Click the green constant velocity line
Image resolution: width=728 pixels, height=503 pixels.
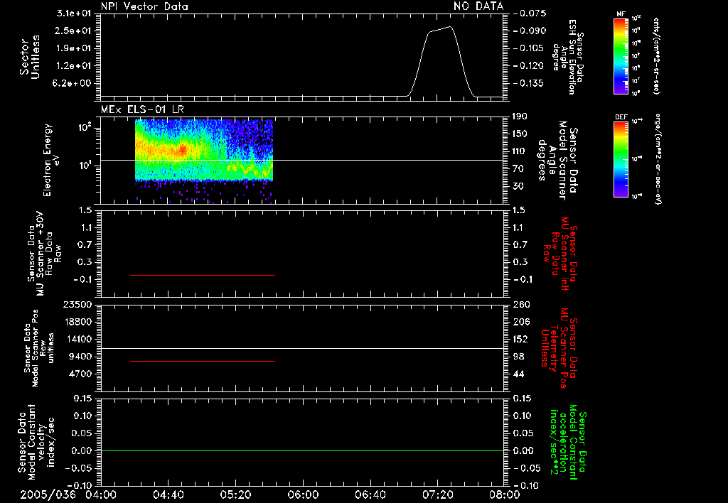[x=302, y=450]
